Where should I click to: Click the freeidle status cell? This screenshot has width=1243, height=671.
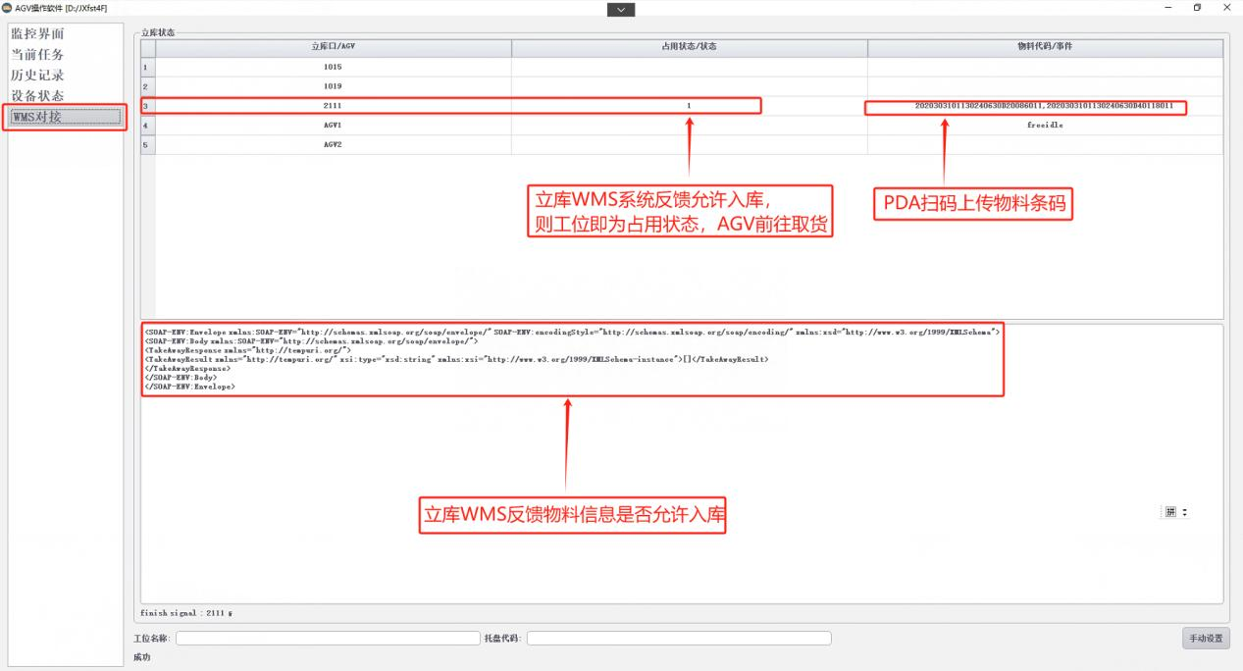(x=1045, y=126)
